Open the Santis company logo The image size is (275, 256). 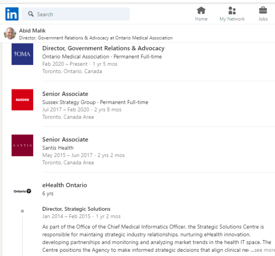[22, 145]
